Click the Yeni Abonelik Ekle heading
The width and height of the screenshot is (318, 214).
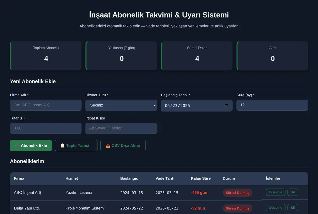pyautogui.click(x=33, y=82)
